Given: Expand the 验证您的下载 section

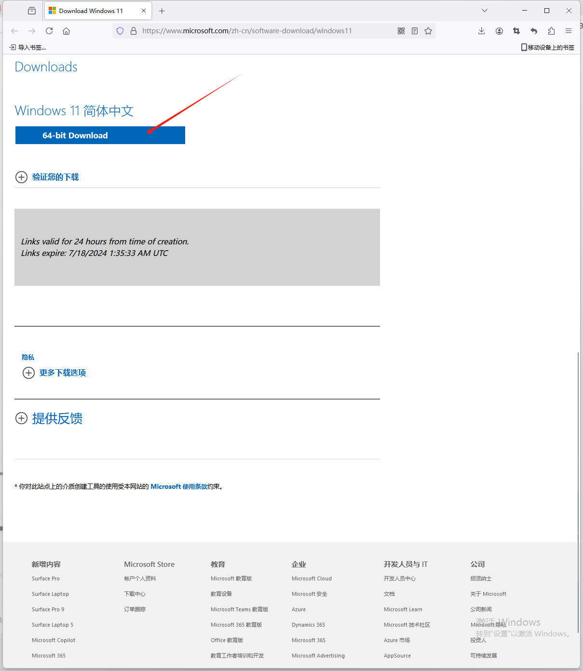Looking at the screenshot, I should pyautogui.click(x=47, y=177).
